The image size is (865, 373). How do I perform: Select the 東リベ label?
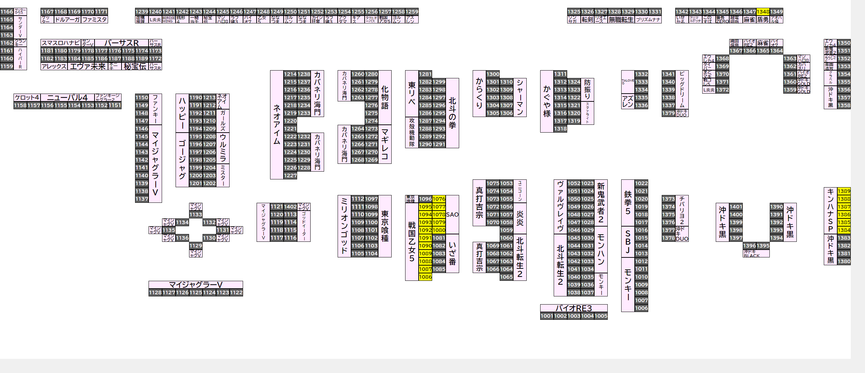tap(412, 94)
